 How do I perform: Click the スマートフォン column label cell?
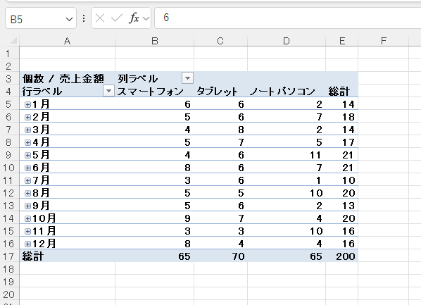154,91
